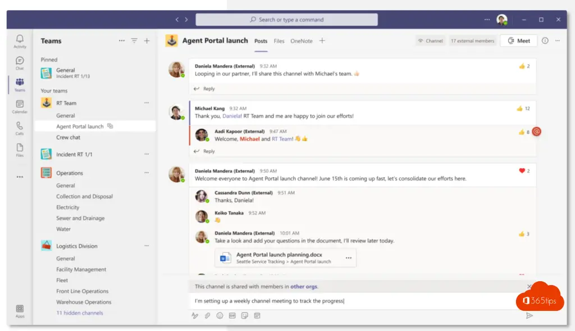Open the General channel under RT Team
This screenshot has height=331, width=575.
point(66,115)
